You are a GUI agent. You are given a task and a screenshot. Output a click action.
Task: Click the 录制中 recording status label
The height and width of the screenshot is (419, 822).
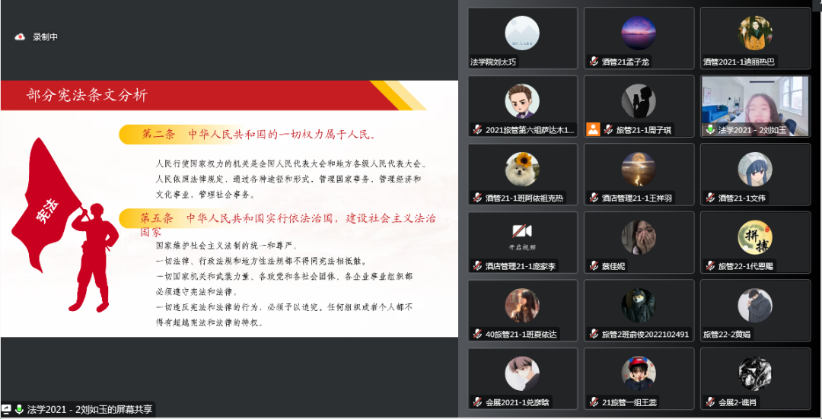pyautogui.click(x=45, y=37)
